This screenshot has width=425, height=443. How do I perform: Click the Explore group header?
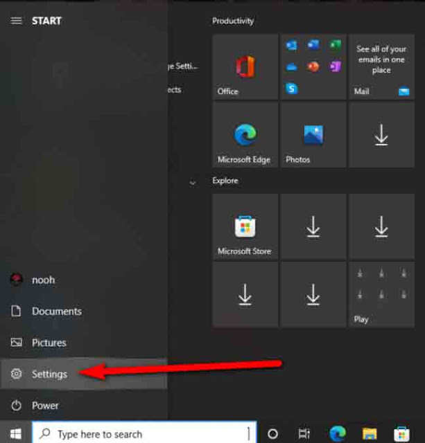coord(225,181)
